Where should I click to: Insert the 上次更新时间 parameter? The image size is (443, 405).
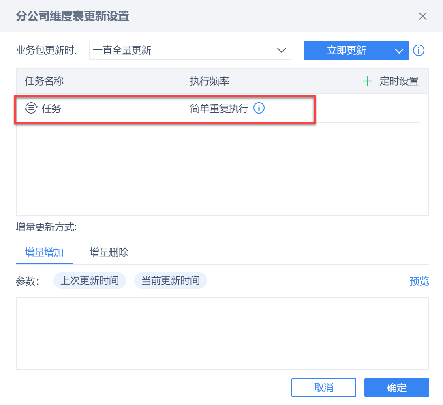(x=90, y=281)
